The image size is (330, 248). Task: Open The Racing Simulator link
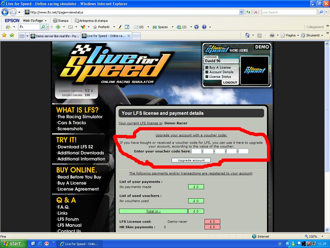80,117
